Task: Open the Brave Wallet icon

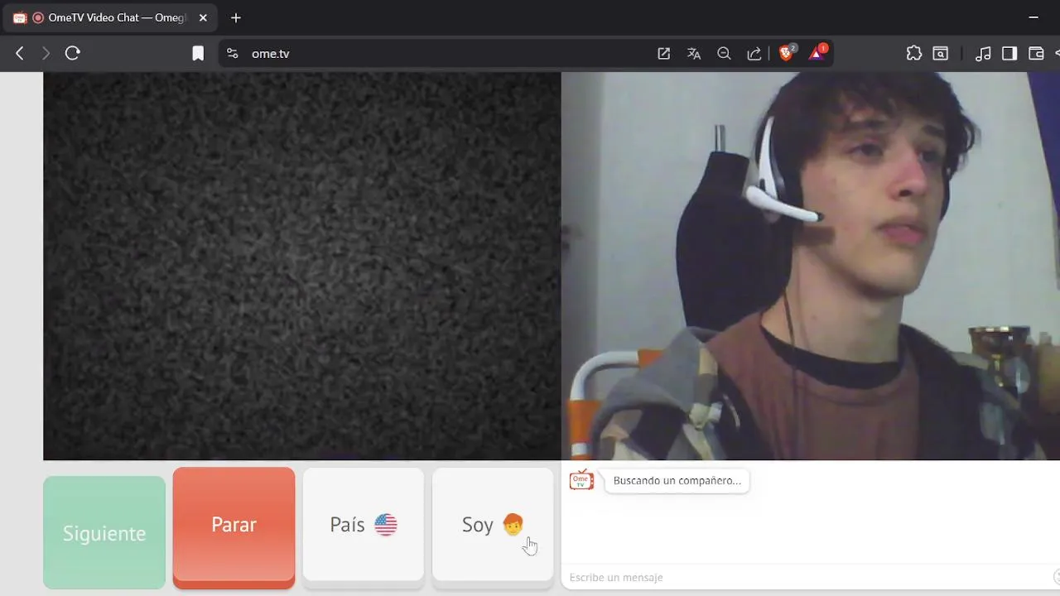Action: [x=1036, y=53]
